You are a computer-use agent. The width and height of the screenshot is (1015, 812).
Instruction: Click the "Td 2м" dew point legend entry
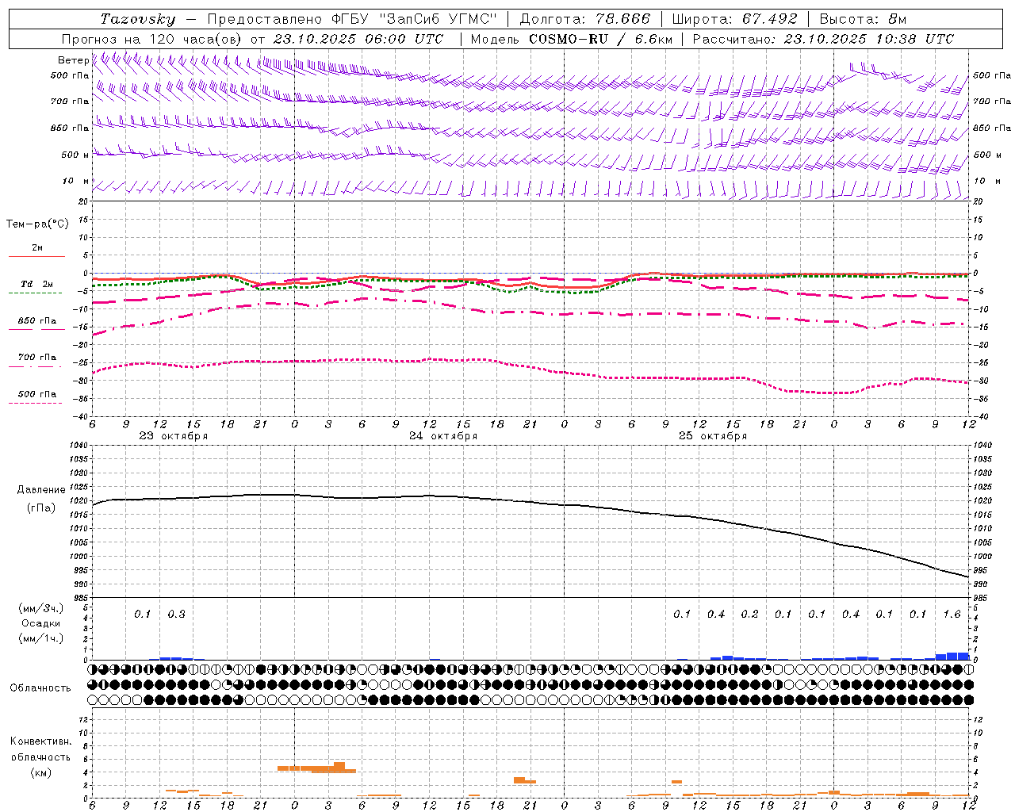[36, 284]
